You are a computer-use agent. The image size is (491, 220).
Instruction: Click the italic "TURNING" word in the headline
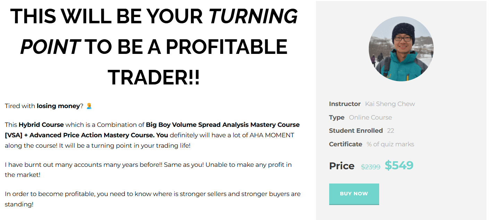tap(253, 16)
